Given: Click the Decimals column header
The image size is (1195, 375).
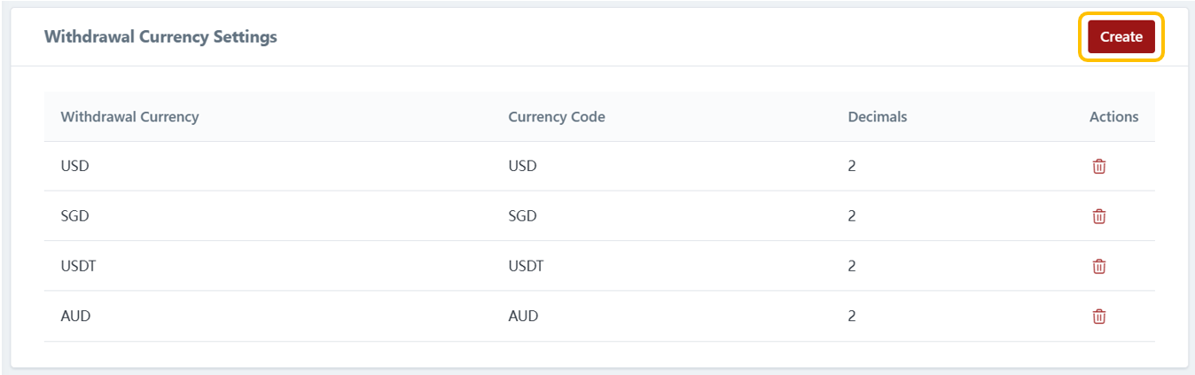Looking at the screenshot, I should tap(877, 117).
